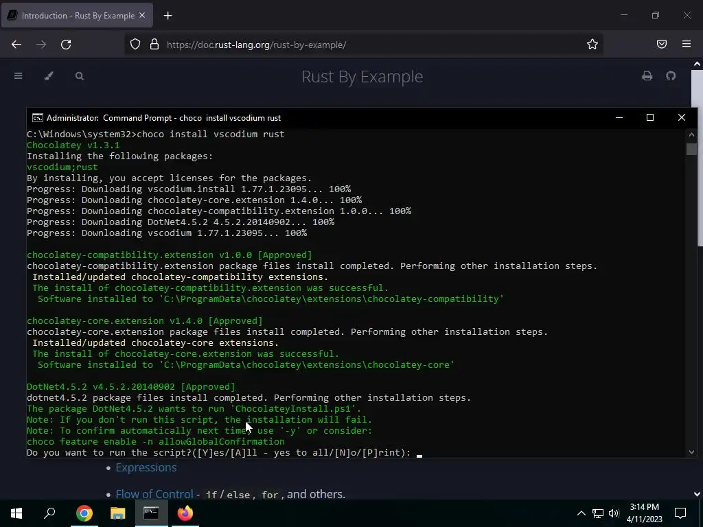Click the 'Chocolatey v1.3.1' line
Screen dimensions: 703x527
(x=73, y=145)
